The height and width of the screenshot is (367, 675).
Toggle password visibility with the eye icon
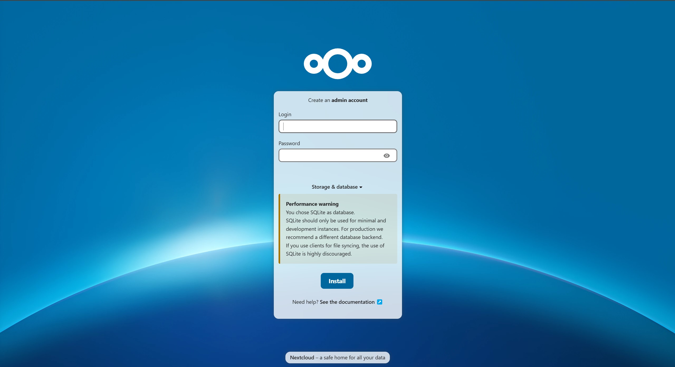coord(386,156)
